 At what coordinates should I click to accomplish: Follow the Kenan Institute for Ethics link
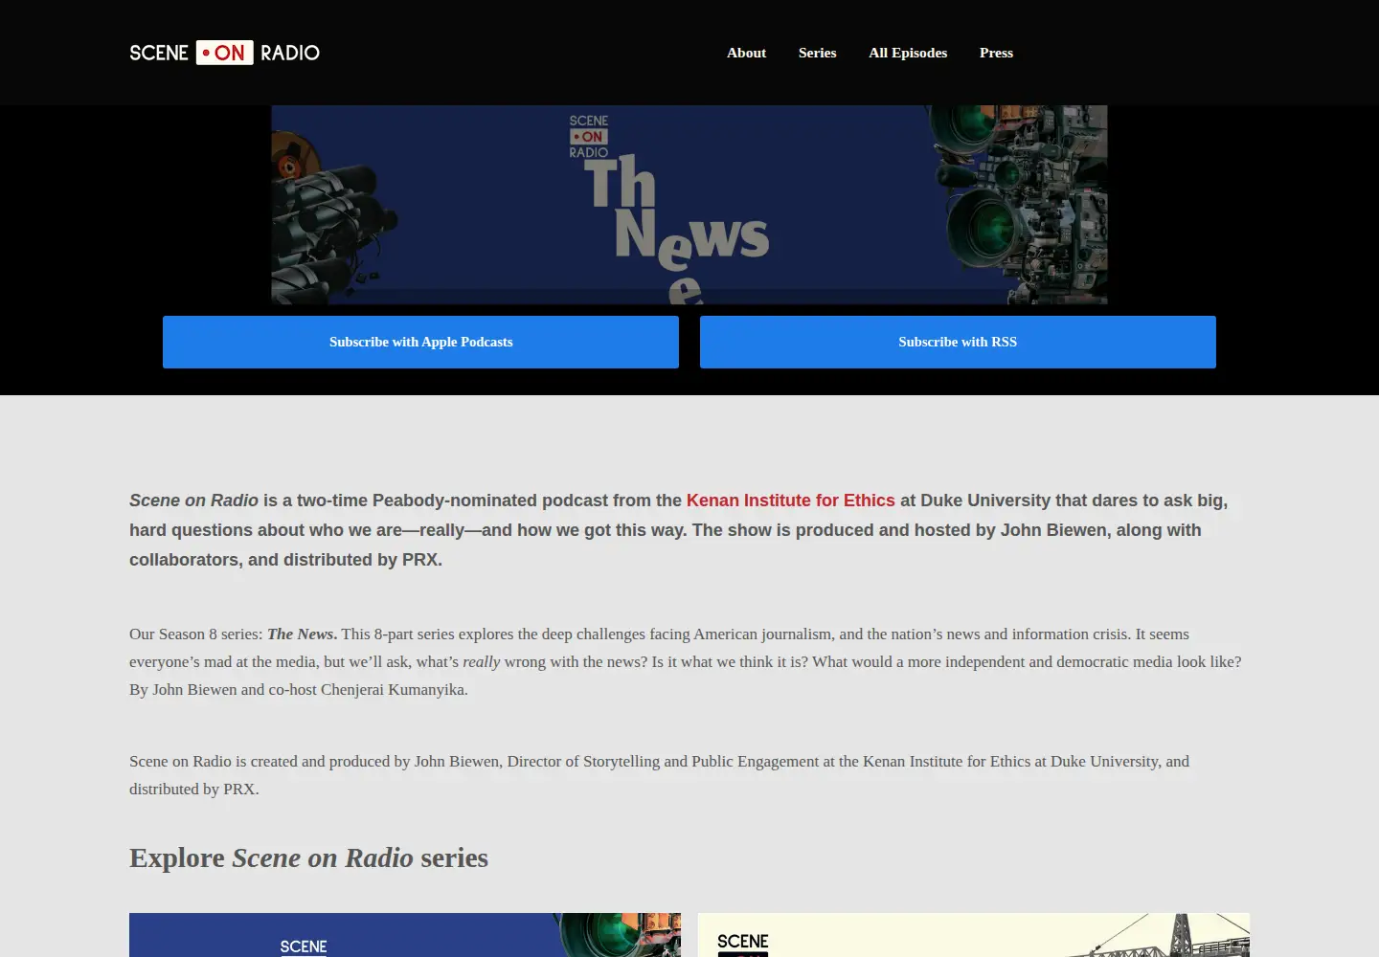790,501
